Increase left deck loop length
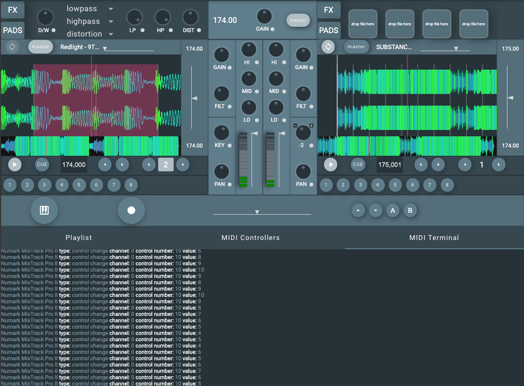This screenshot has width=524, height=386. pyautogui.click(x=183, y=165)
